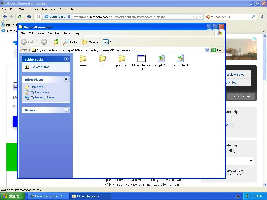This screenshot has width=267, height=200.
Task: Click browser scrollbar down arrow
Action: click(265, 185)
